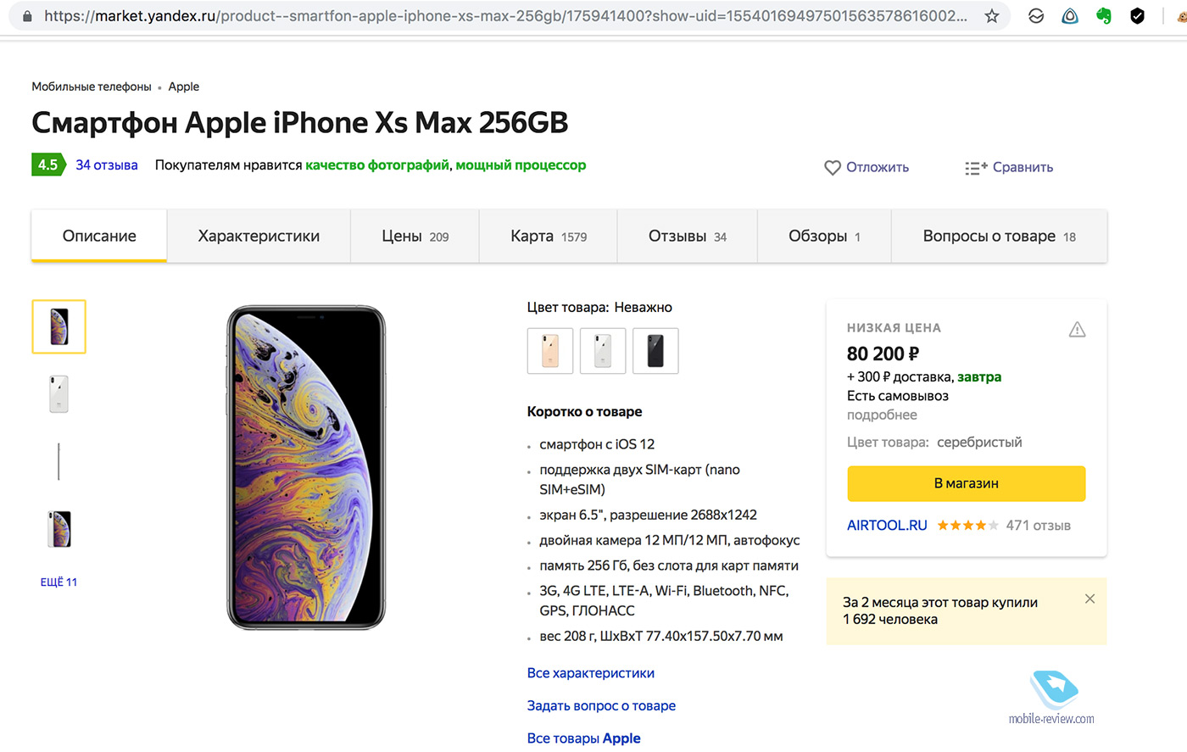Select the gold color swatch
Image resolution: width=1187 pixels, height=752 pixels.
[550, 351]
